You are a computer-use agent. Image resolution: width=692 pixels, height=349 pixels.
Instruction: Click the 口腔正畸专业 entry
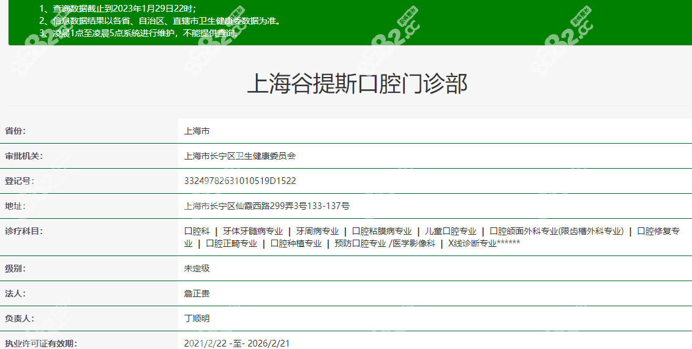point(231,244)
